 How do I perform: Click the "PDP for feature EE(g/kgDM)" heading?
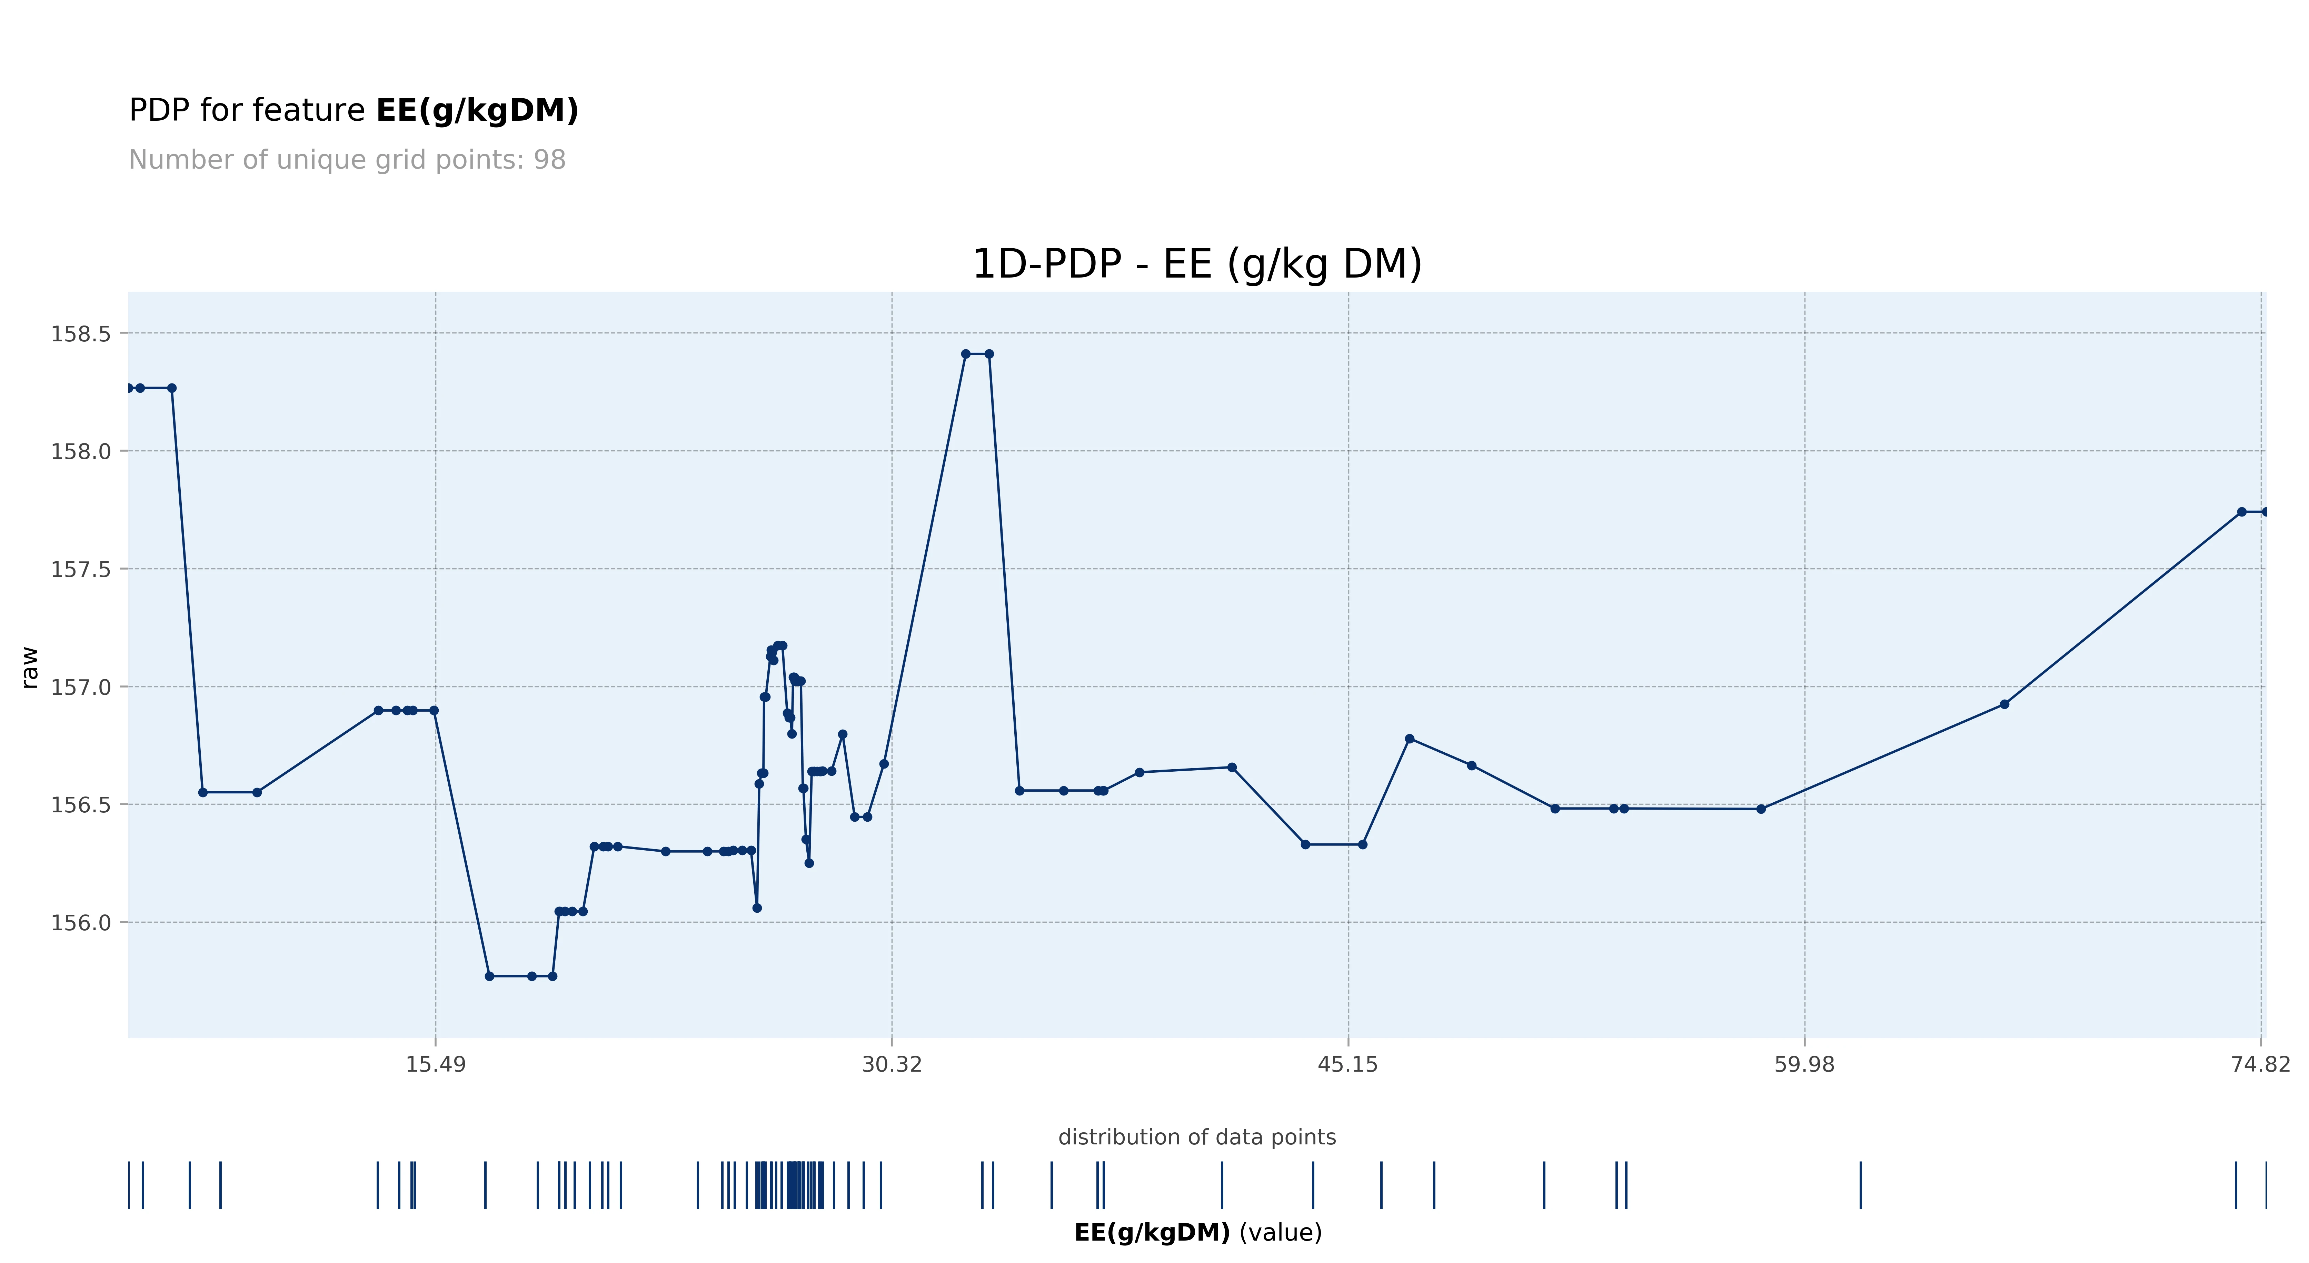click(353, 110)
